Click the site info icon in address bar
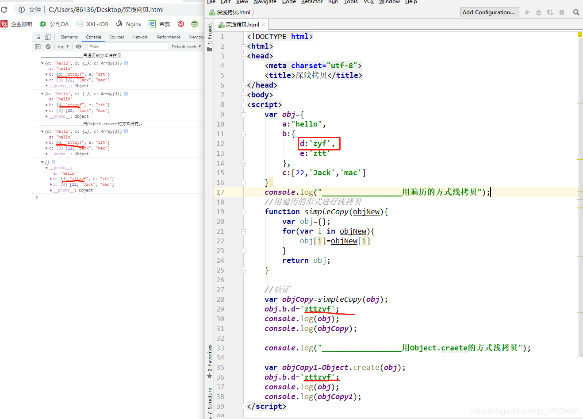Viewport: 583px width, 419px height. coord(21,10)
